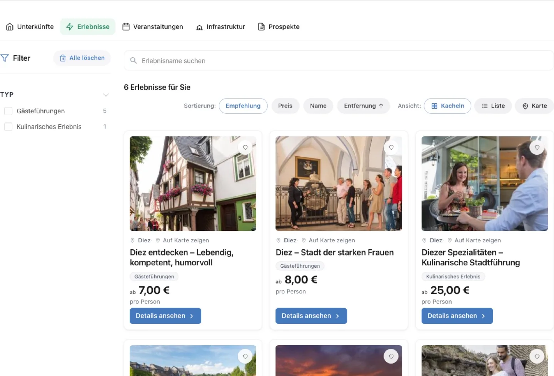
Task: Favorite the bottom-left landscape card heart
Action: [245, 357]
